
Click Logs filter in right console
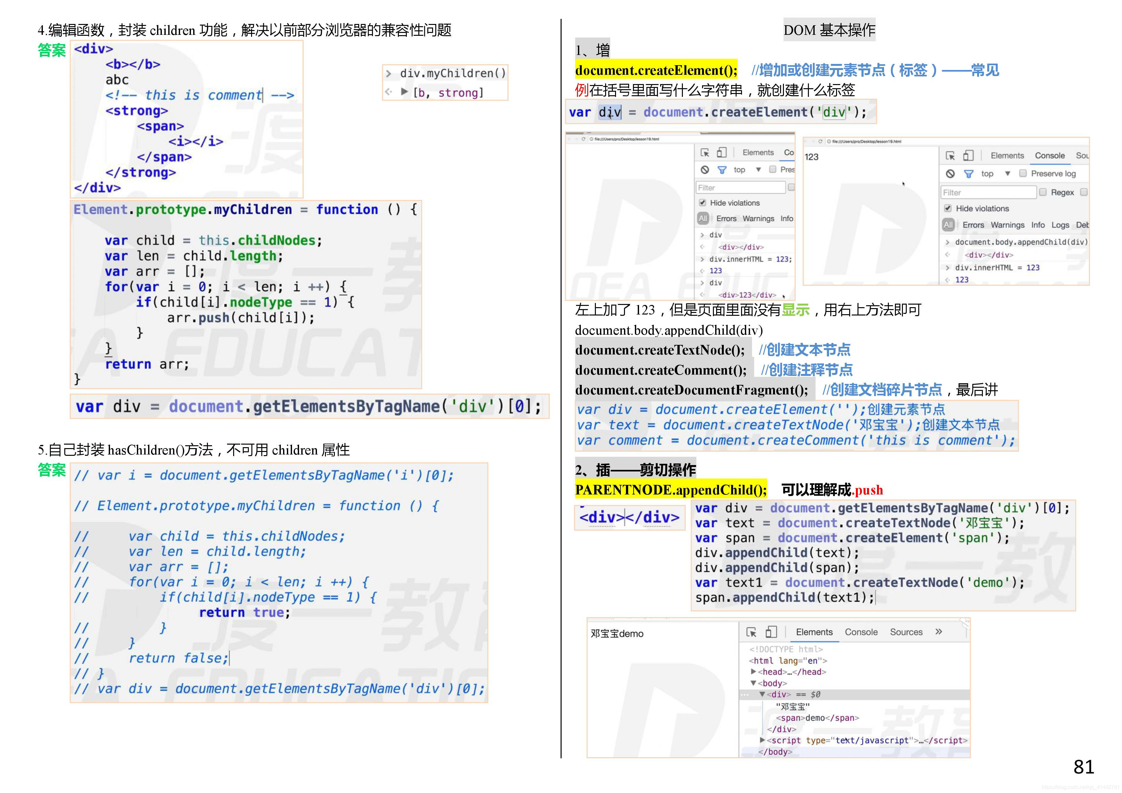(1060, 225)
